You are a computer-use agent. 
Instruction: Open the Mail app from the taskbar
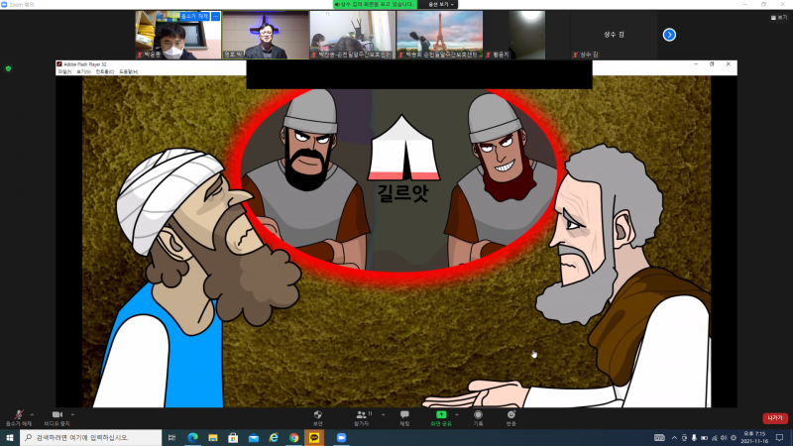click(x=254, y=437)
